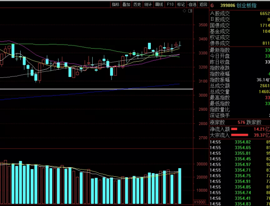
Task: Click the X1000 volume scale box
Action: point(200,202)
